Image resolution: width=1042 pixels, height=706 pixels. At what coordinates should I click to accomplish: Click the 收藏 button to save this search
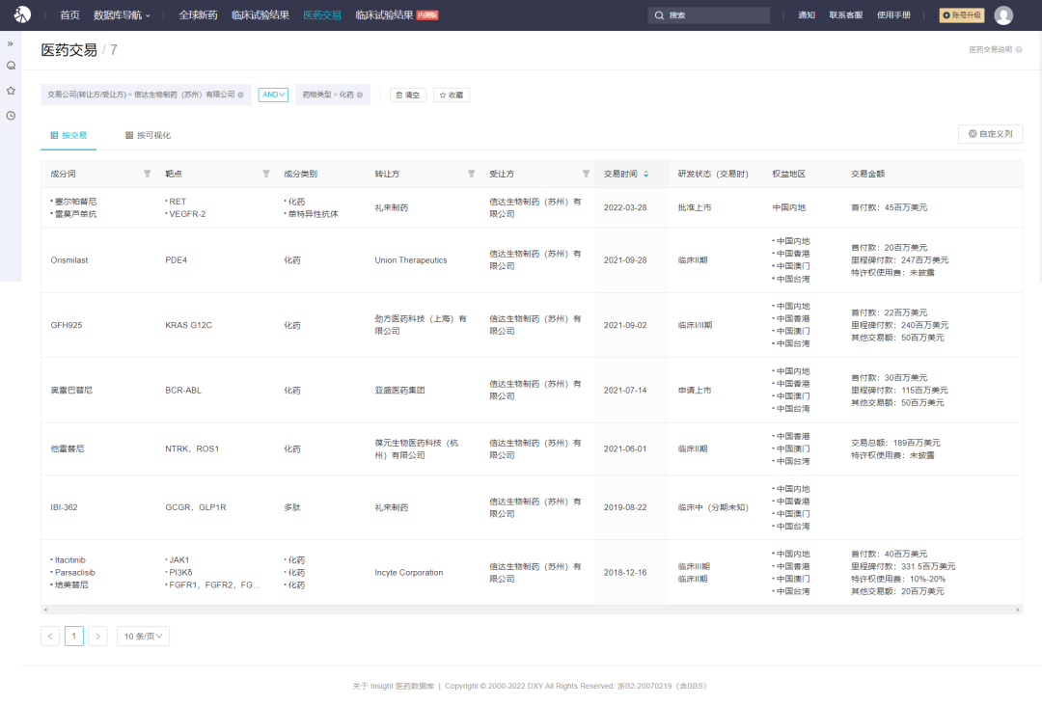pos(452,95)
